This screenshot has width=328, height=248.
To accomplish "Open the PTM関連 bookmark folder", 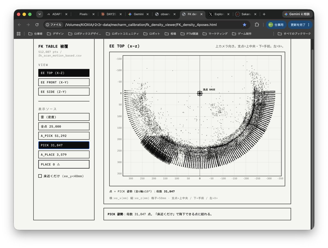I will (x=189, y=34).
